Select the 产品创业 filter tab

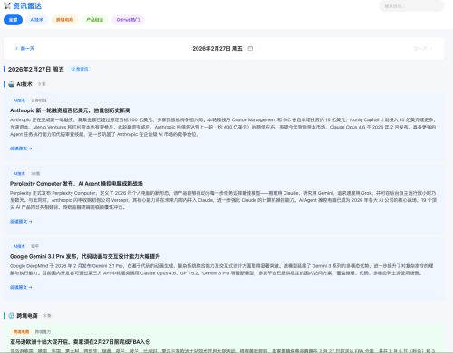click(x=95, y=20)
